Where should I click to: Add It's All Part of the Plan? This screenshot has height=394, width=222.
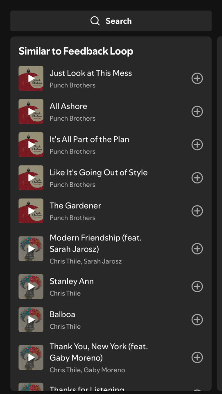coord(197,145)
